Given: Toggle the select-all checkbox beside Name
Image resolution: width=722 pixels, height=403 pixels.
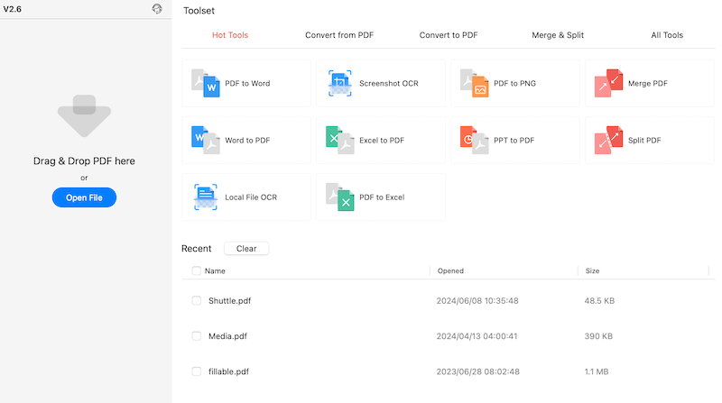Looking at the screenshot, I should [197, 270].
